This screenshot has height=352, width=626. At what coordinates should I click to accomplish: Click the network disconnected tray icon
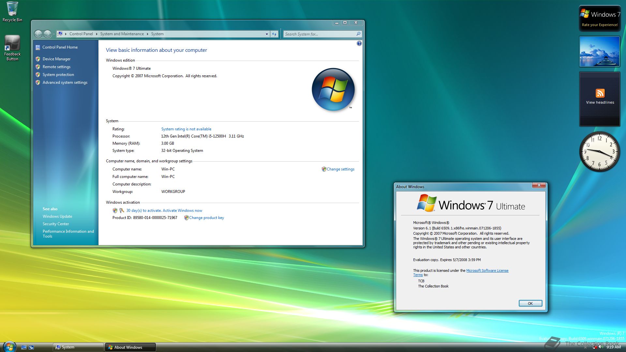tap(595, 347)
